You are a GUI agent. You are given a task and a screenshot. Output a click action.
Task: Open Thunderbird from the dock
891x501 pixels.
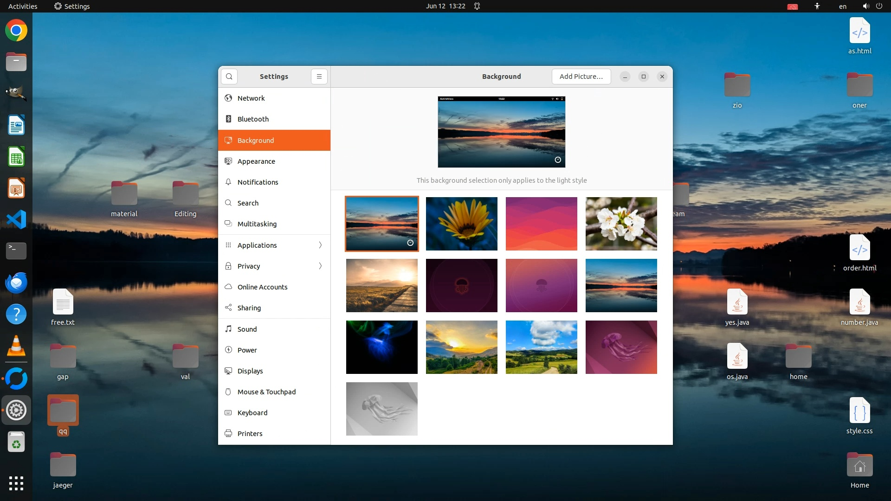click(16, 283)
